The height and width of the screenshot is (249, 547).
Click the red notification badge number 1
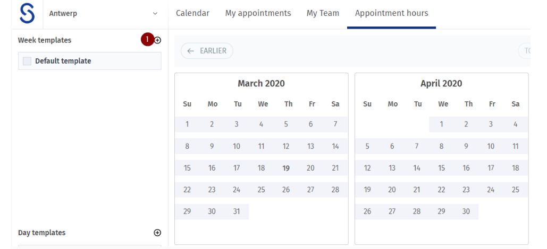(147, 39)
